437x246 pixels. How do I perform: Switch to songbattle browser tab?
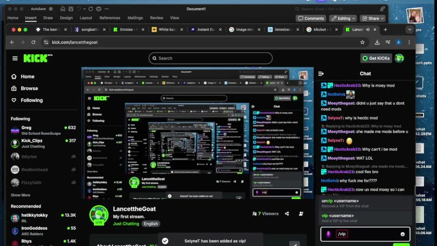pyautogui.click(x=90, y=30)
